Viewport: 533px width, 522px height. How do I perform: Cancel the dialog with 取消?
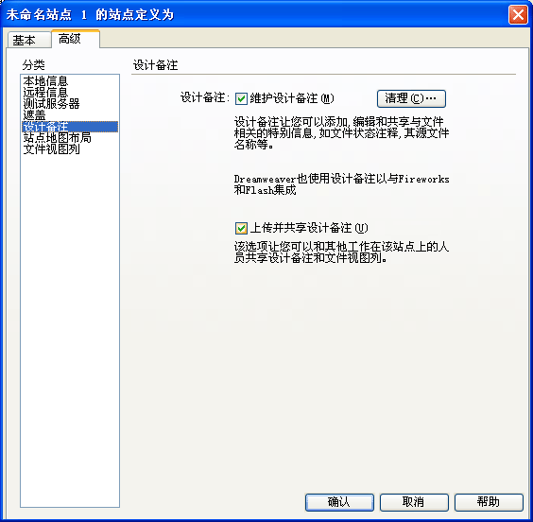[x=414, y=502]
